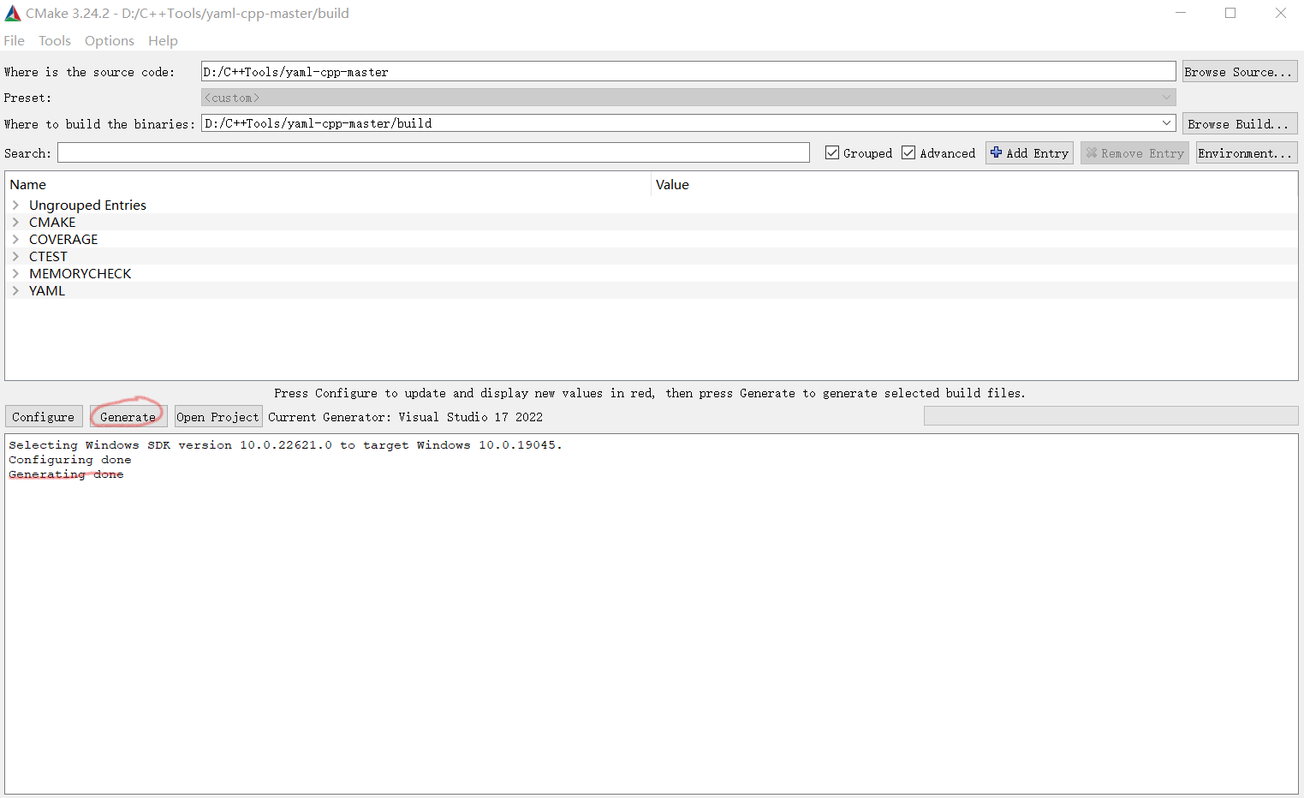Image resolution: width=1304 pixels, height=798 pixels.
Task: Click the Add Entry plus icon
Action: tap(997, 152)
